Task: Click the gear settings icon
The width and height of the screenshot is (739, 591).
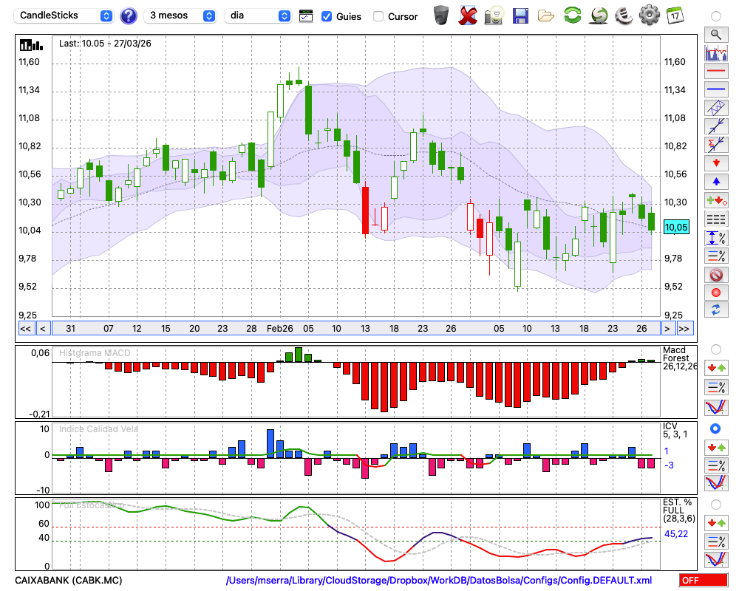Action: click(x=649, y=16)
